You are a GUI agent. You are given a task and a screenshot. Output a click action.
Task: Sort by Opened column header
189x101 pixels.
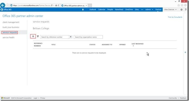[x=122, y=45]
